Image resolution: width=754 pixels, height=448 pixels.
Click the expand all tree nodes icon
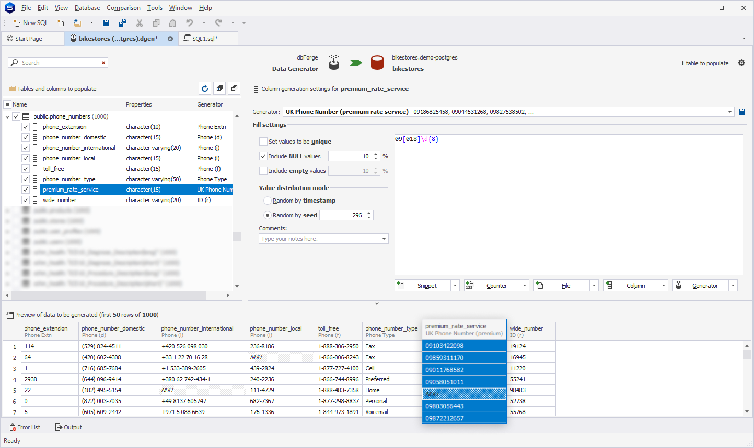[x=219, y=88]
